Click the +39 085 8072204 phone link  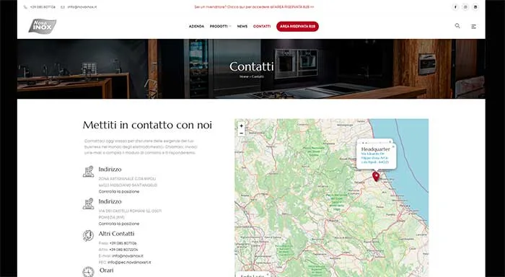[x=123, y=250]
